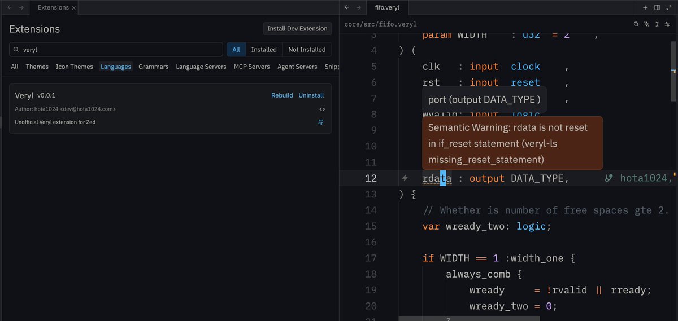Click the hota1024 git blame annotation
Image resolution: width=678 pixels, height=321 pixels.
point(640,178)
